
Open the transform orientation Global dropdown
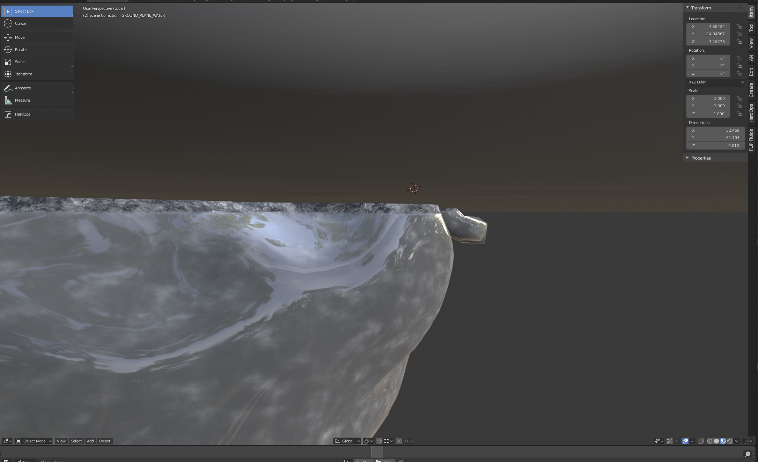(x=347, y=441)
